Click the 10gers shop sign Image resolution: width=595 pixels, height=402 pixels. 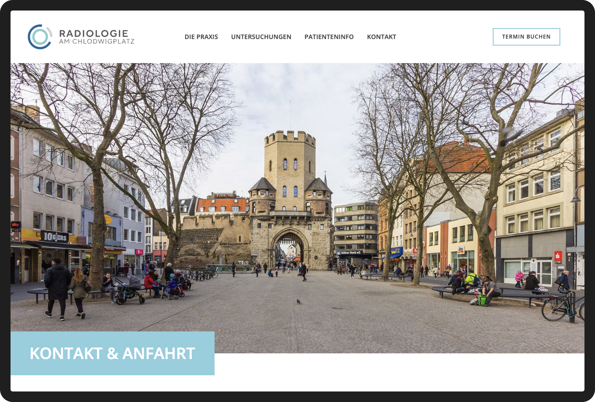[54, 236]
